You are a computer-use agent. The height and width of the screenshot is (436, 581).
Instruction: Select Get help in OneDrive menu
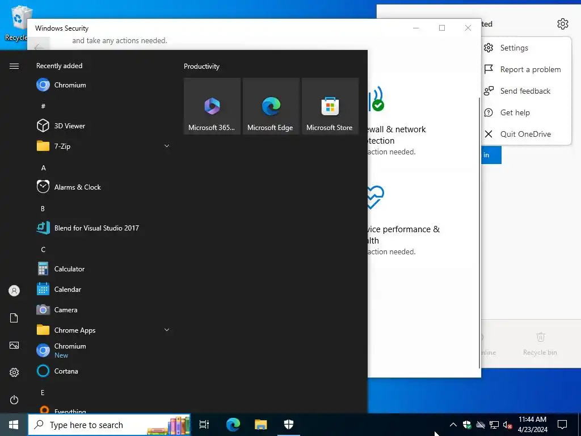pos(526,112)
